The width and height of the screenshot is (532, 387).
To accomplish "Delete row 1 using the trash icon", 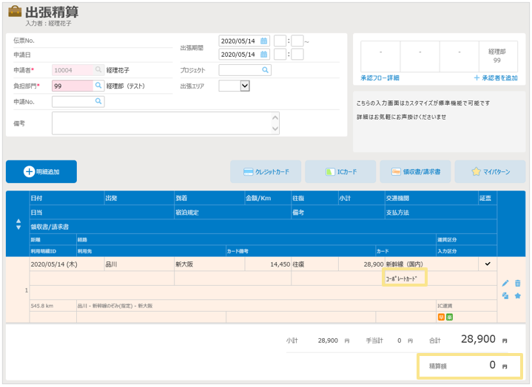I will click(518, 283).
